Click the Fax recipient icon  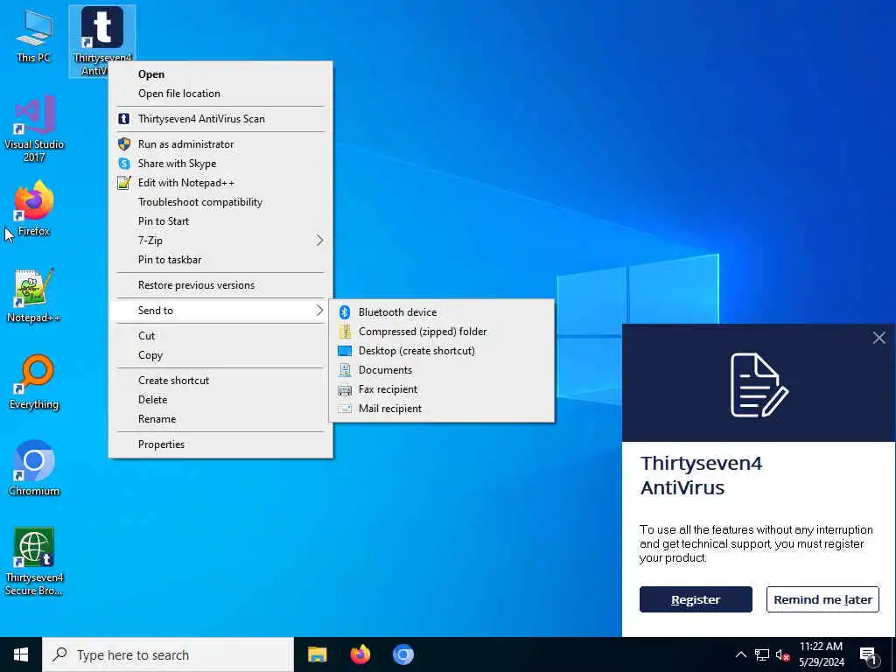coord(345,389)
